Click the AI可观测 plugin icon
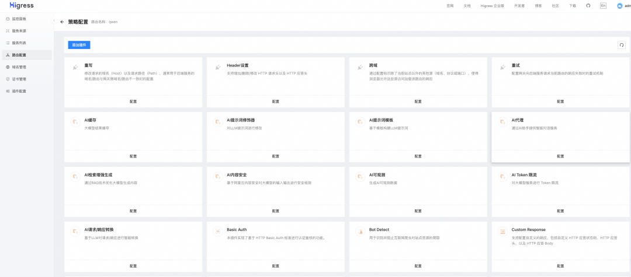The image size is (631, 277). pyautogui.click(x=360, y=177)
